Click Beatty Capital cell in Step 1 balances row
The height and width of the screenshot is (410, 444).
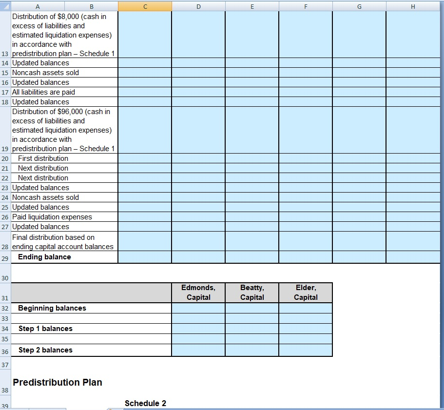(x=252, y=329)
